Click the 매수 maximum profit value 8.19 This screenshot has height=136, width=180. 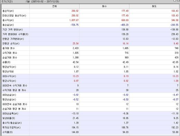pyautogui.click(x=126, y=76)
